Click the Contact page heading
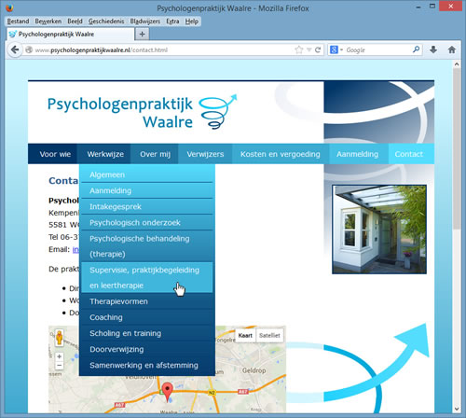Image resolution: width=466 pixels, height=418 pixels. click(63, 180)
